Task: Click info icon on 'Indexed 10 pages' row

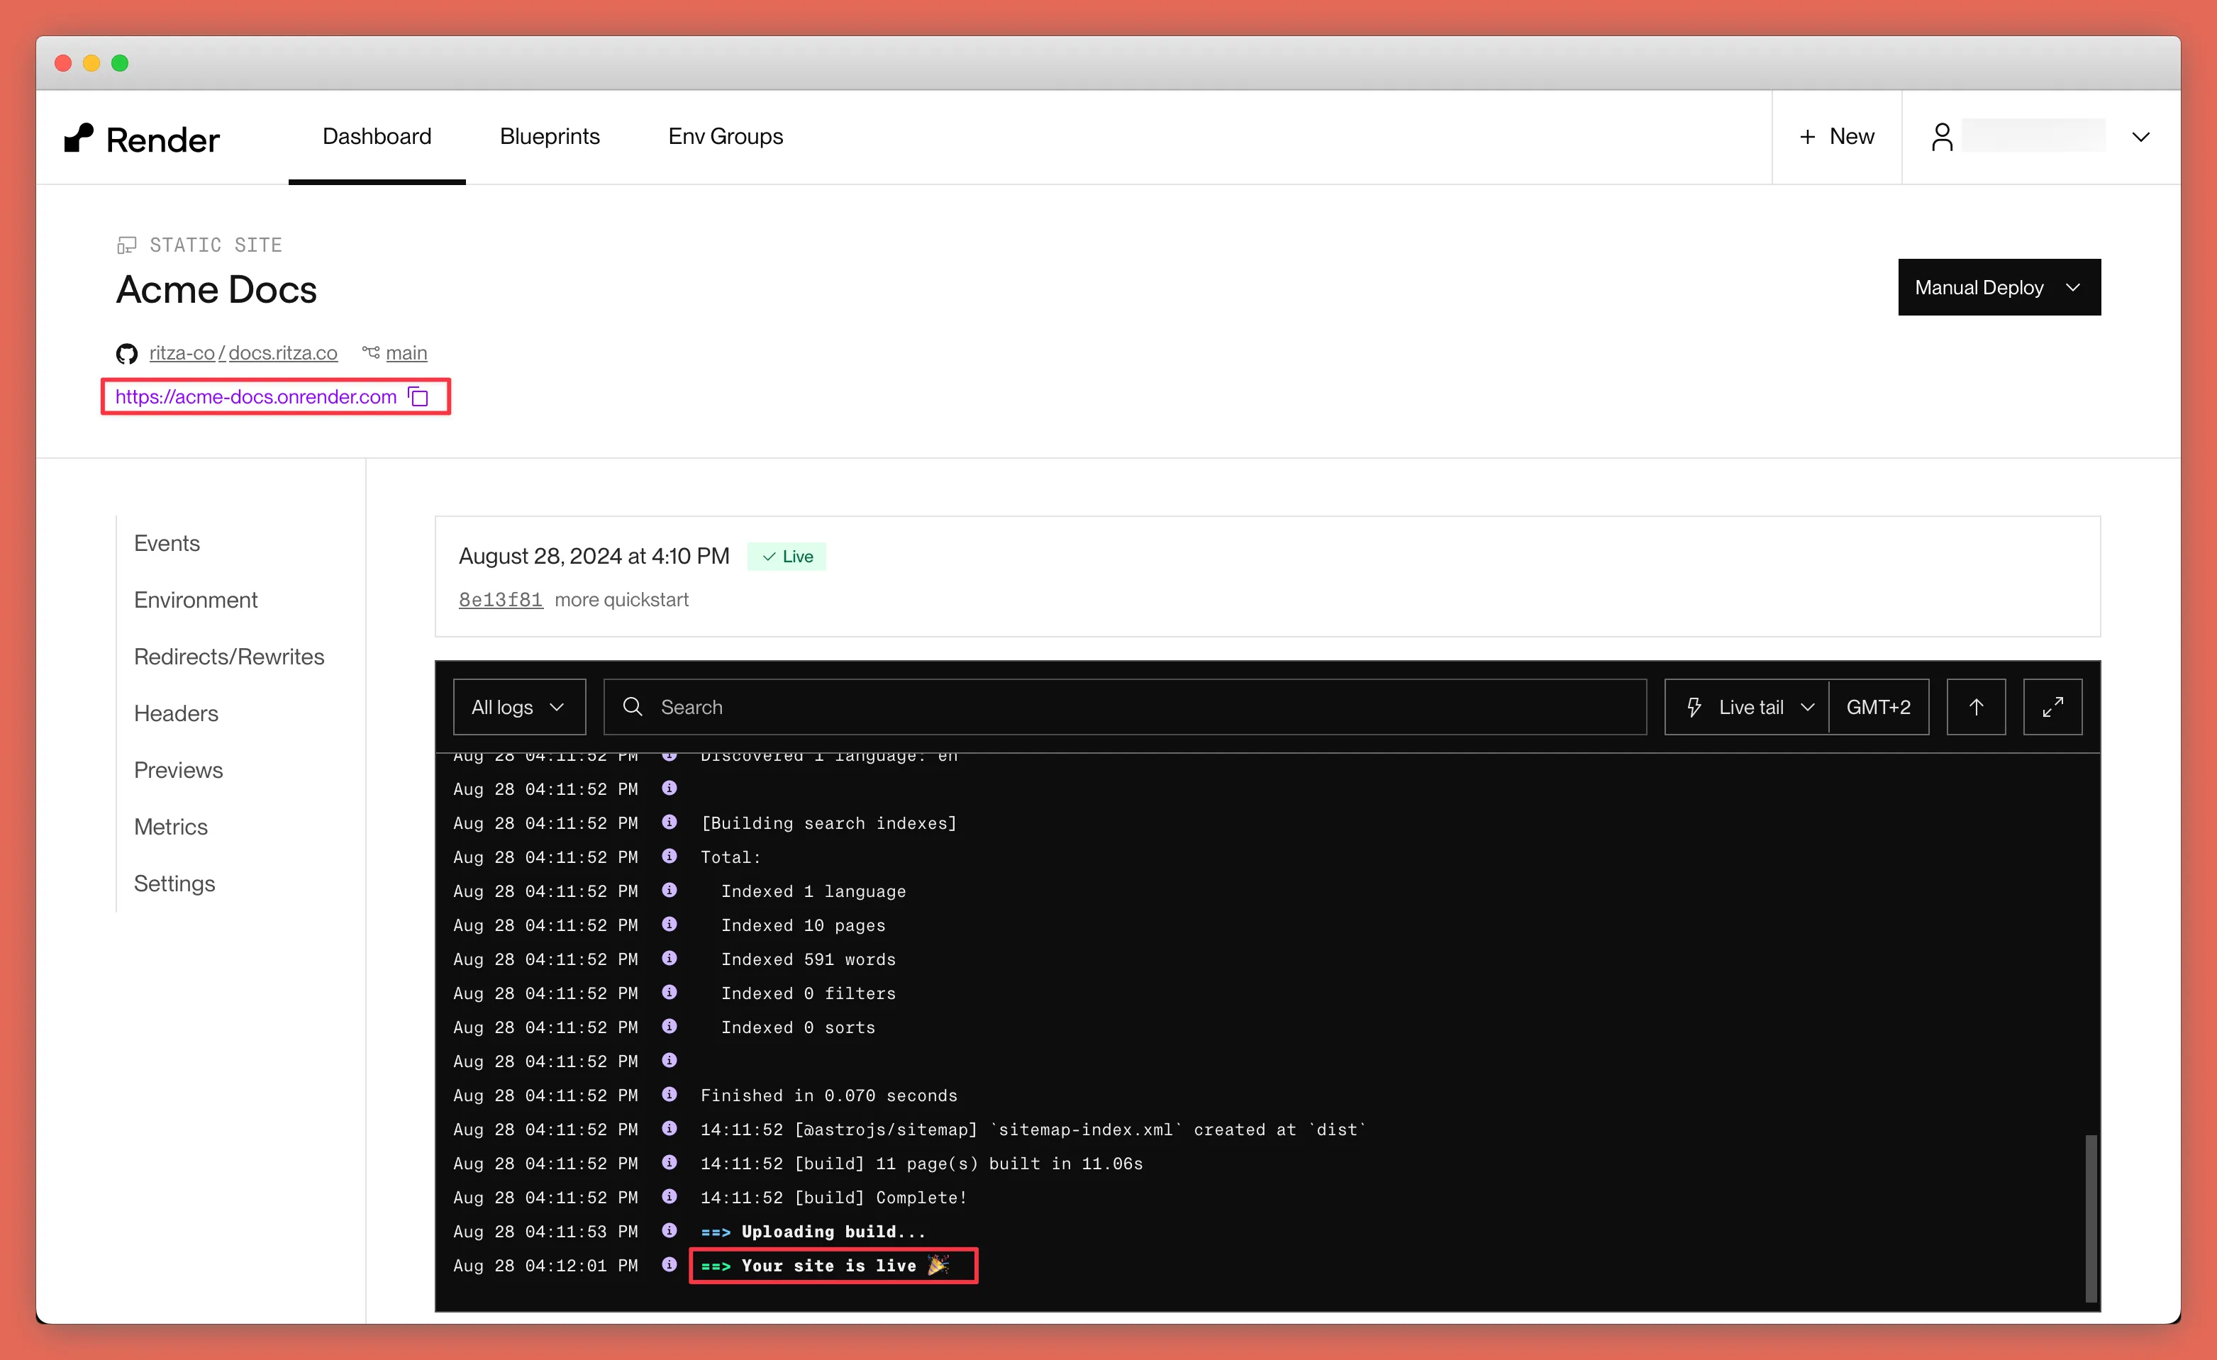Action: coord(669,925)
